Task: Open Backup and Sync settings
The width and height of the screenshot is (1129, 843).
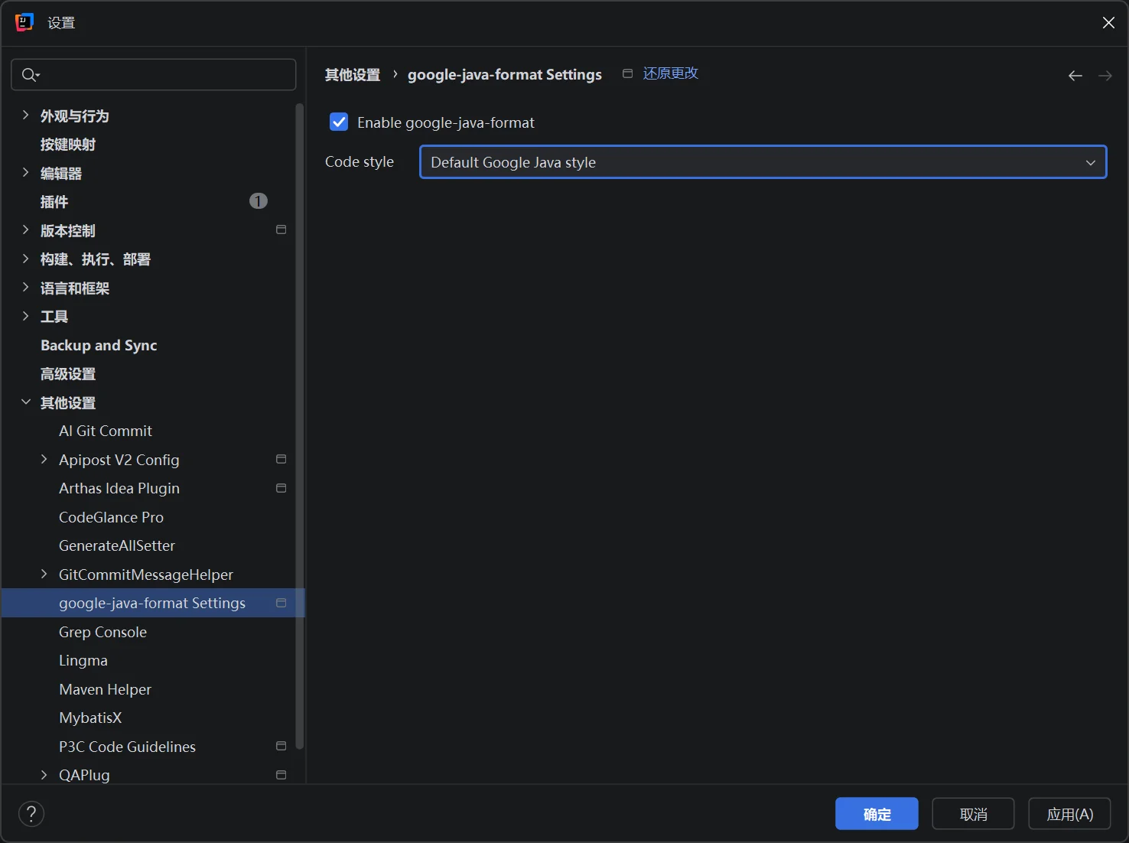Action: point(99,345)
